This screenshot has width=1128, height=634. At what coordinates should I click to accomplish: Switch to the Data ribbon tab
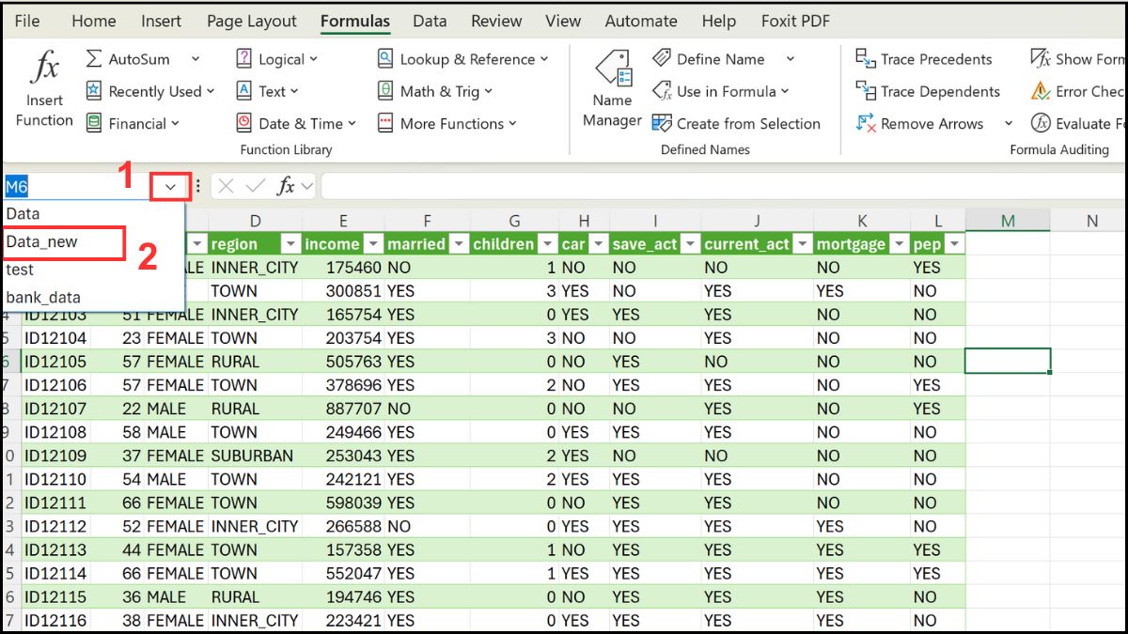[429, 21]
